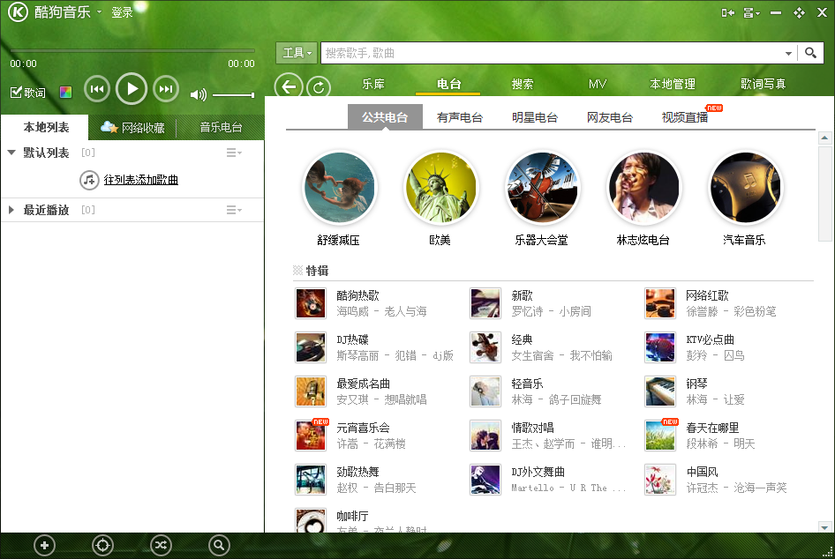This screenshot has height=559, width=835.
Task: Open the 欧美 radio station thumbnail
Action: tap(441, 188)
